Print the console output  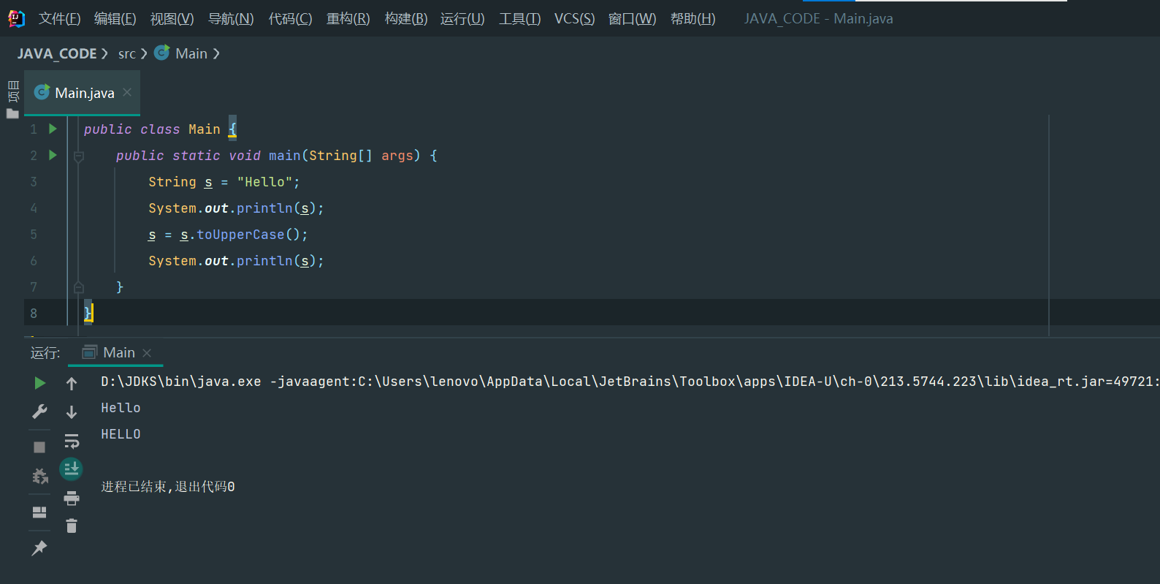tap(72, 498)
